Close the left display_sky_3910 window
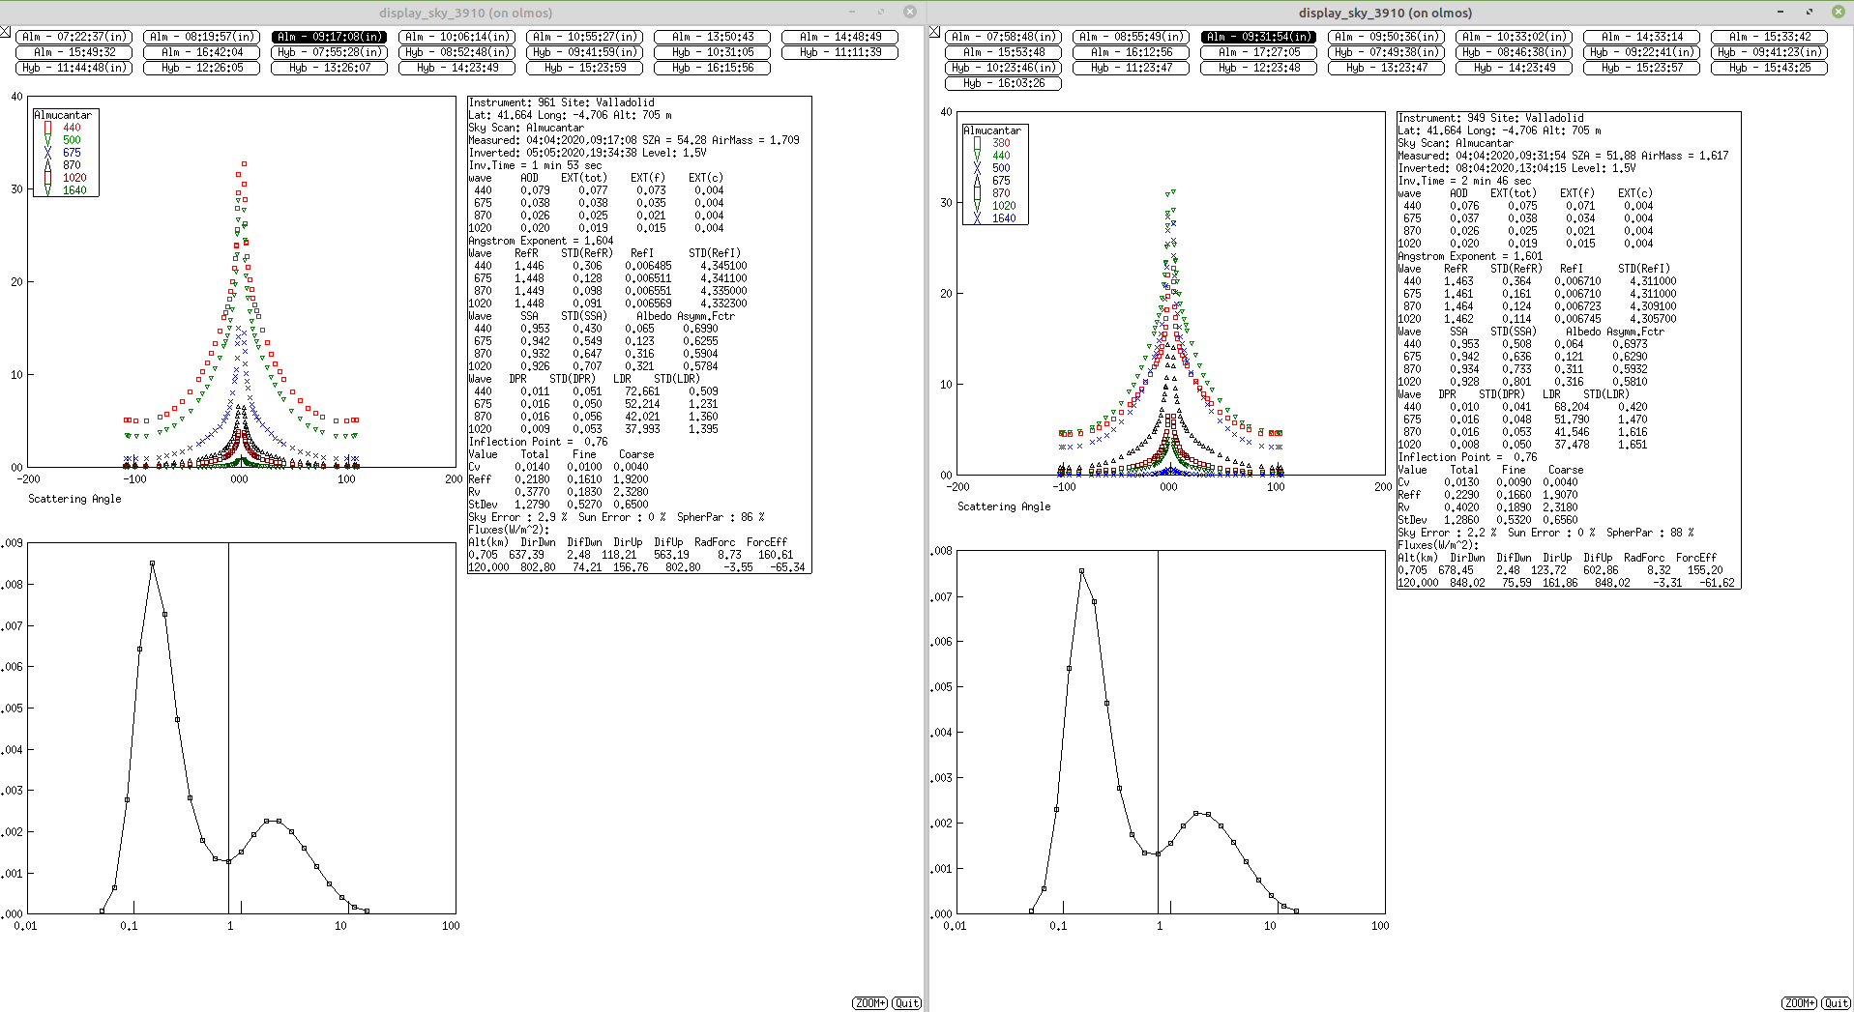The width and height of the screenshot is (1854, 1012). pyautogui.click(x=909, y=12)
